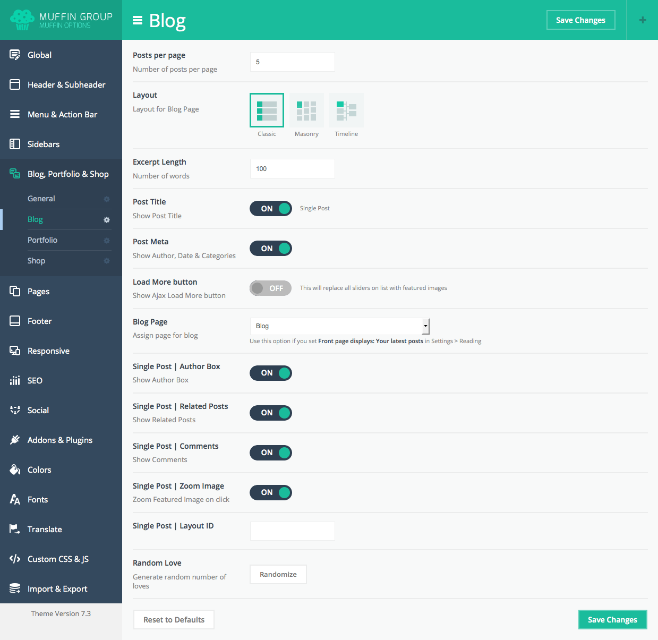Screen dimensions: 658x640
Task: Turn off the Post Meta toggle
Action: [x=271, y=249]
